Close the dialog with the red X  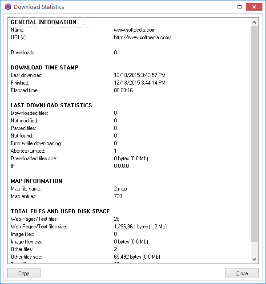(254, 7)
